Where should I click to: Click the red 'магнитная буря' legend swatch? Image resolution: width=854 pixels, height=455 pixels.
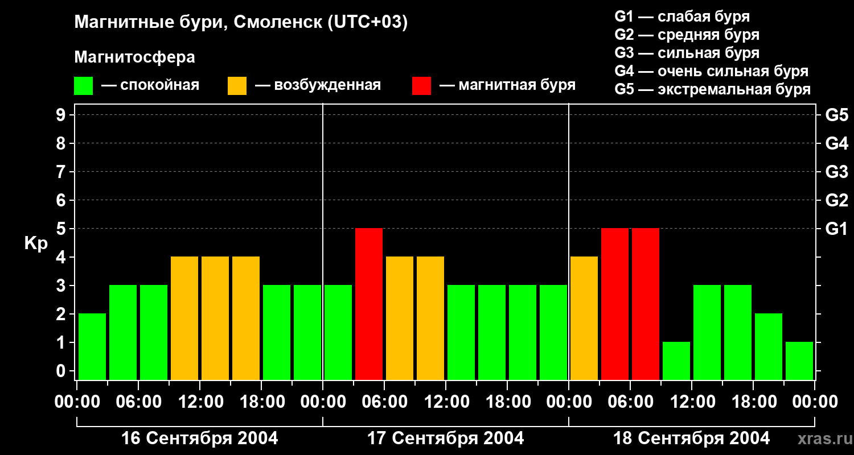tap(421, 86)
